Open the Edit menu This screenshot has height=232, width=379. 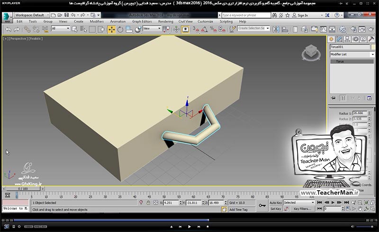tap(19, 21)
